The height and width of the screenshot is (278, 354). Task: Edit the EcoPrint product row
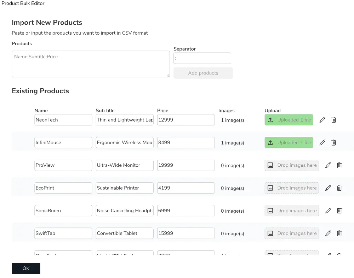(x=328, y=188)
